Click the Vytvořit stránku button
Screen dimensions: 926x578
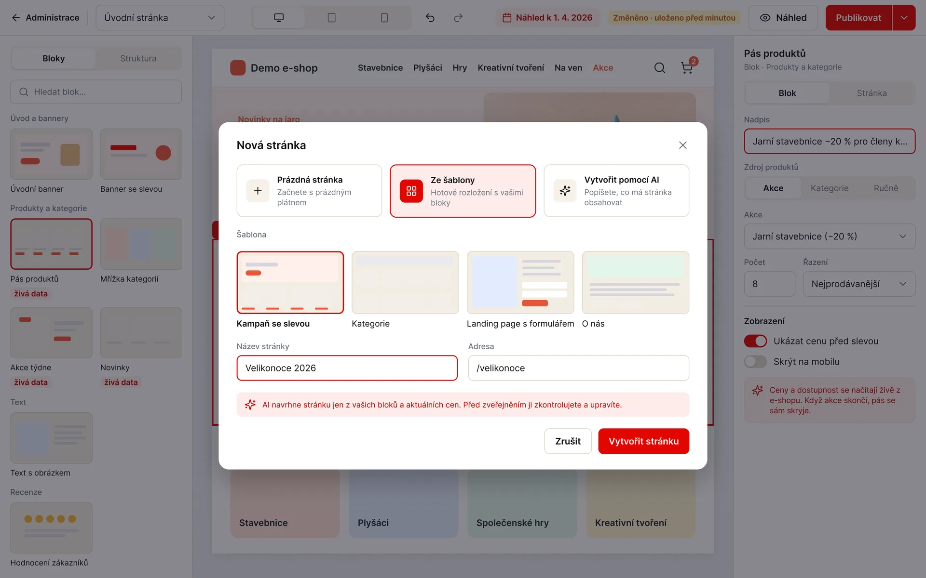coord(643,441)
